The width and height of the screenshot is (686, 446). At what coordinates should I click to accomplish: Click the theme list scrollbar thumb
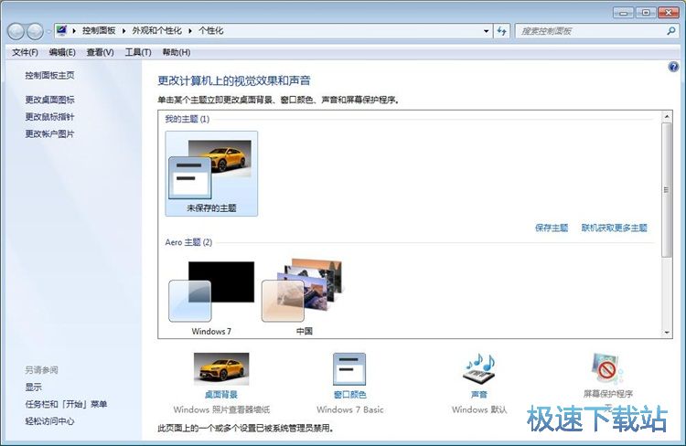coord(666,190)
